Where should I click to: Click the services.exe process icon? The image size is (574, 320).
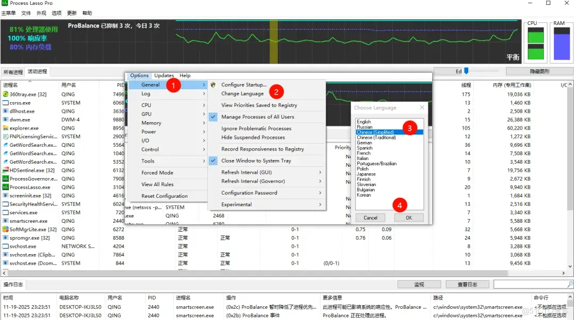pos(5,212)
